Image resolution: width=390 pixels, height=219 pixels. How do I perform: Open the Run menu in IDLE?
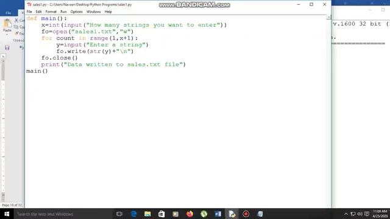(63, 12)
